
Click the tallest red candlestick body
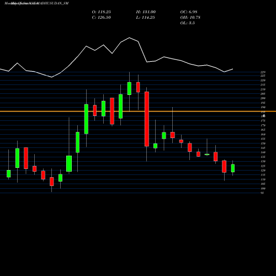click(147, 119)
